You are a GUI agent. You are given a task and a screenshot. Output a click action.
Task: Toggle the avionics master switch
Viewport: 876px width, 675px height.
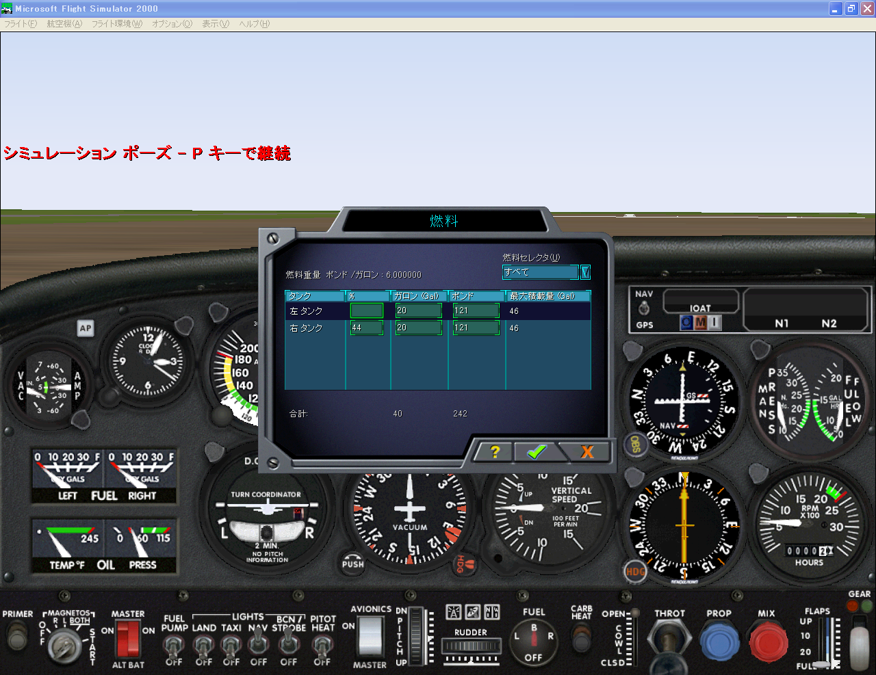click(x=370, y=637)
